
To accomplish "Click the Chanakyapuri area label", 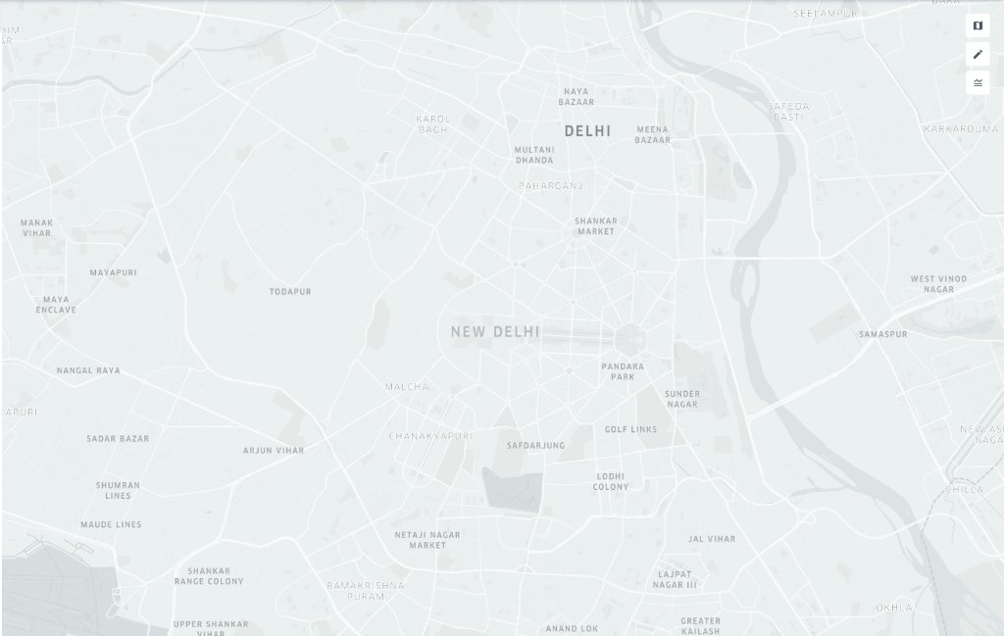I will pos(430,436).
